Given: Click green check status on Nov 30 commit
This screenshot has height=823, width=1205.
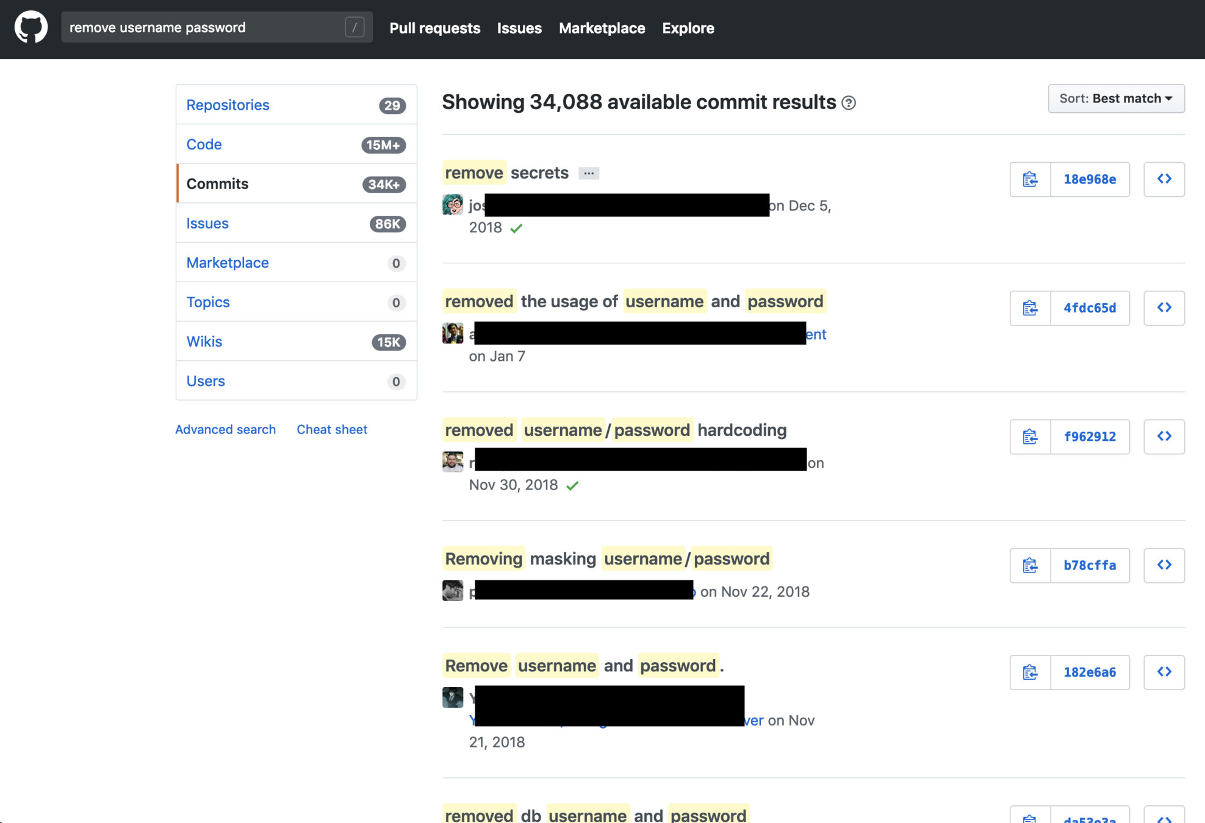Looking at the screenshot, I should 572,485.
